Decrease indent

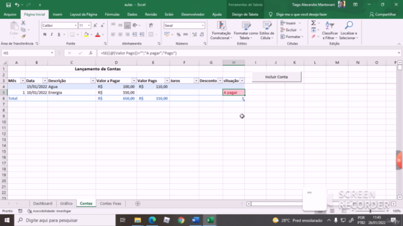135,35
